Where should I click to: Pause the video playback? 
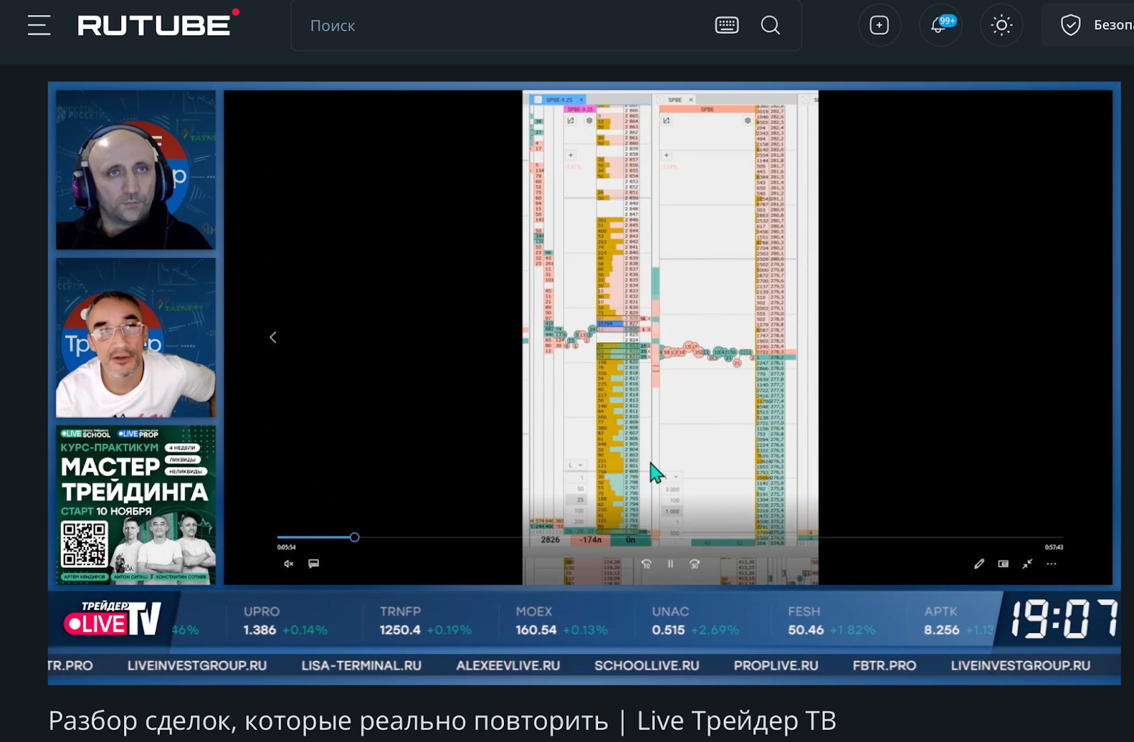coord(670,564)
